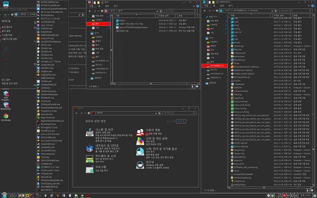This screenshot has height=198, width=317.
Task: Click the chrome.exe desktop icon
Action: point(6,117)
